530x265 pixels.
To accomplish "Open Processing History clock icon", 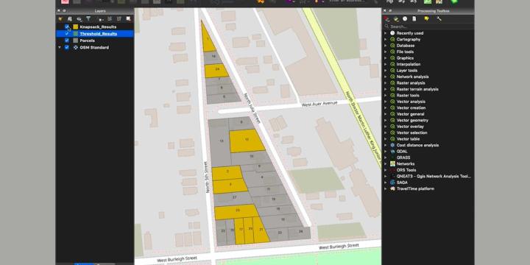I will [x=405, y=19].
